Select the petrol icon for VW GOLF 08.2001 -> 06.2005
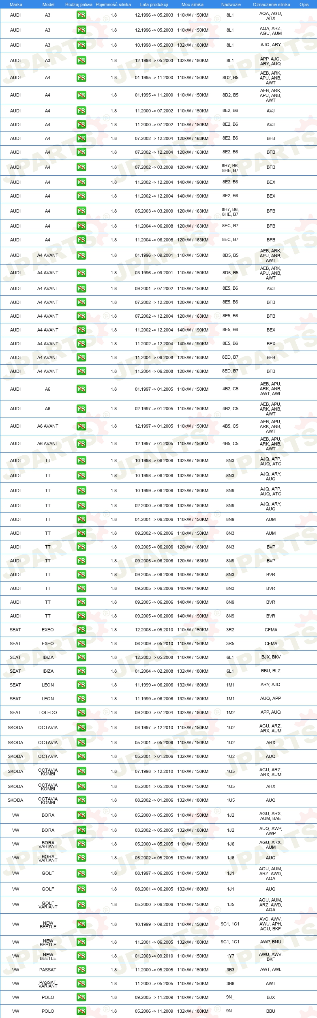Image resolution: width=317 pixels, height=1018 pixels. coord(81,889)
